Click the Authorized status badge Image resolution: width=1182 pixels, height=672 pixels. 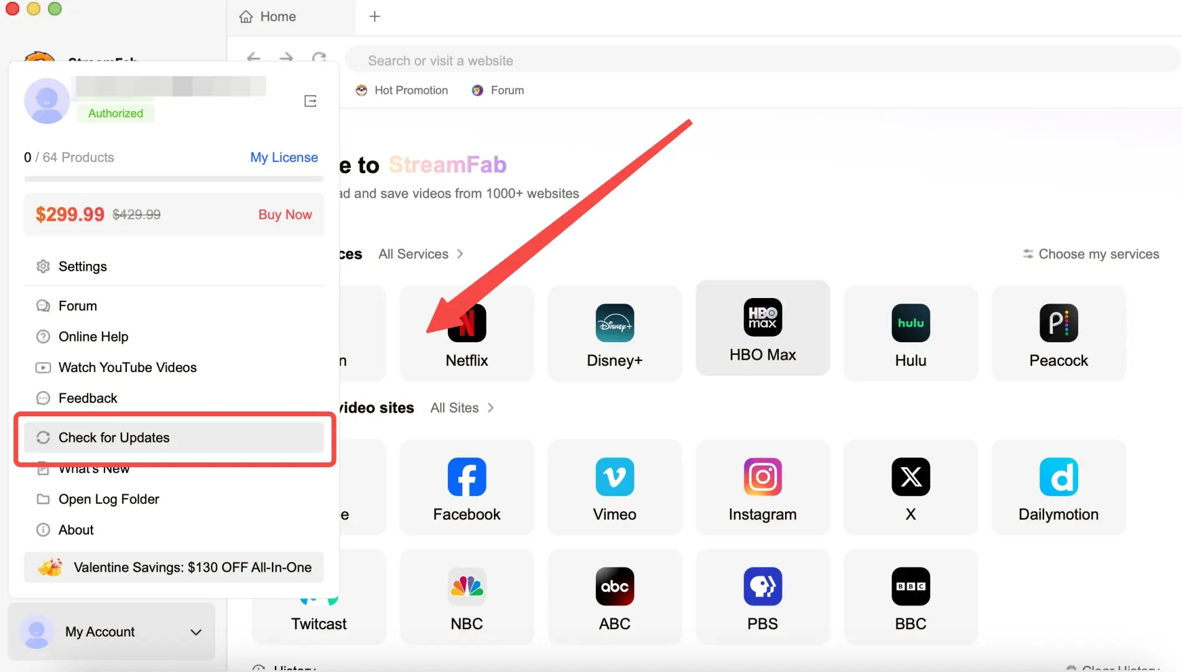tap(116, 113)
